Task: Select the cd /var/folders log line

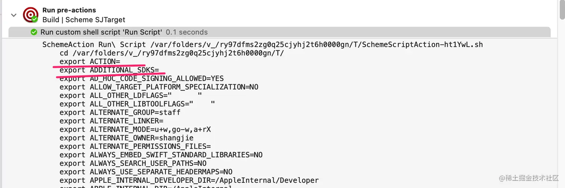Action: [172, 53]
